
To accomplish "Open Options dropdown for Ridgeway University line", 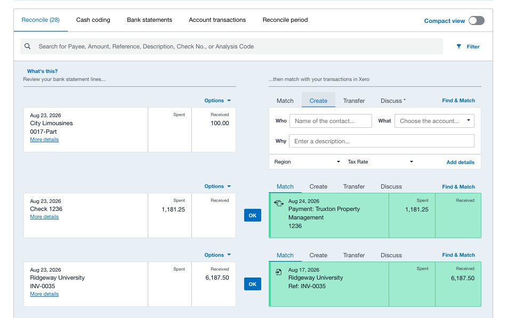I will point(218,255).
